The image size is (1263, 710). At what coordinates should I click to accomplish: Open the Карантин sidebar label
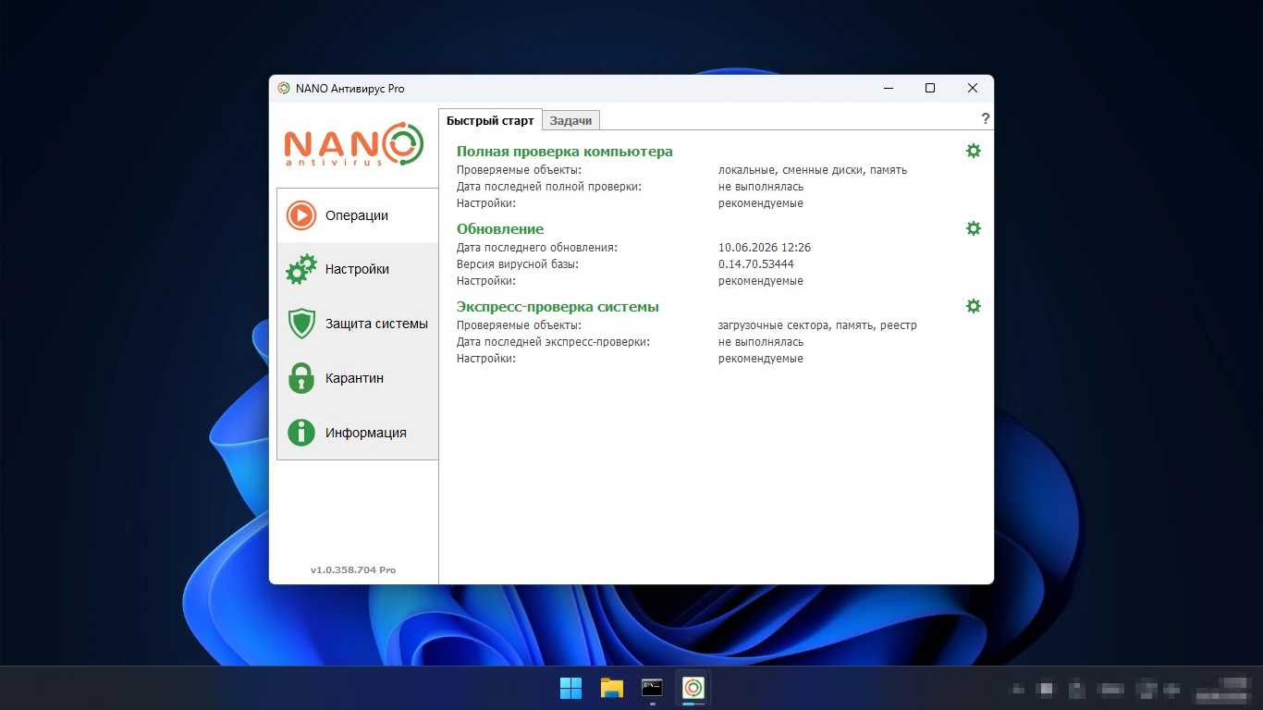354,378
